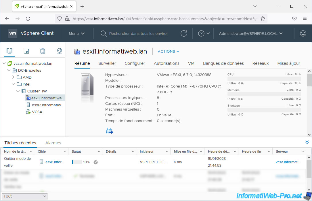Switch to VMs and Templates inventory view

(x=26, y=51)
